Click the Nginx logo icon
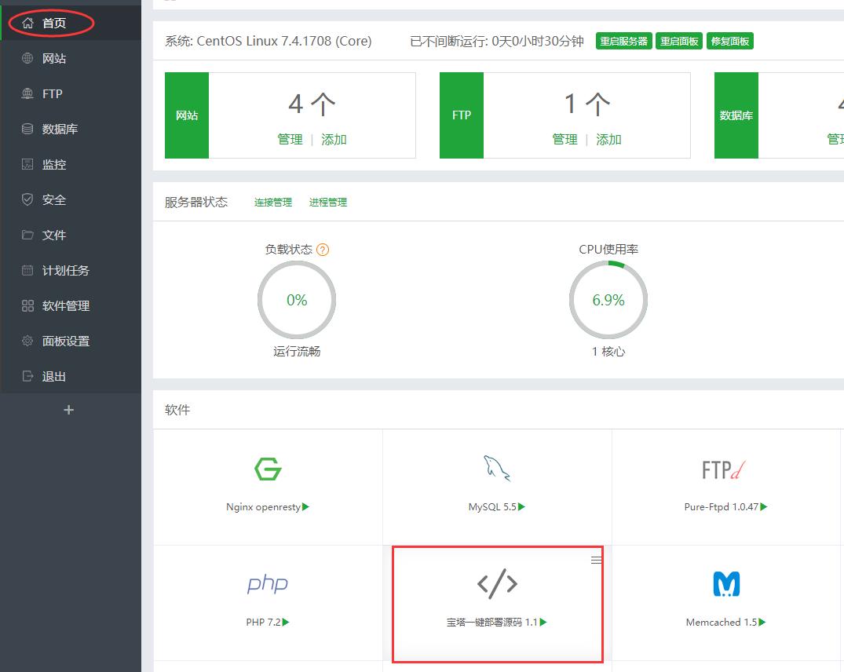844x672 pixels. point(268,469)
